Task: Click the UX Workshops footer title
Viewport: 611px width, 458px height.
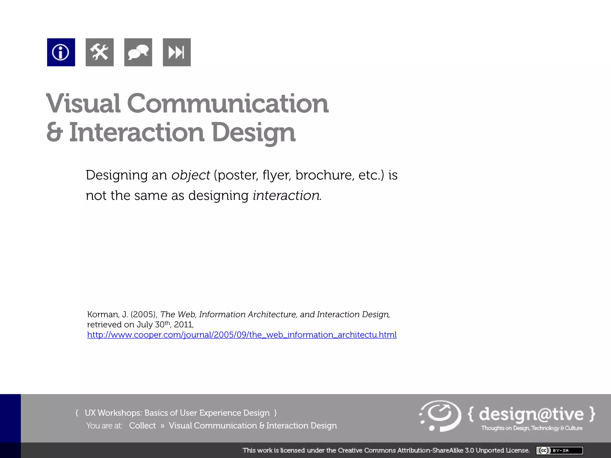Action: pos(177,413)
